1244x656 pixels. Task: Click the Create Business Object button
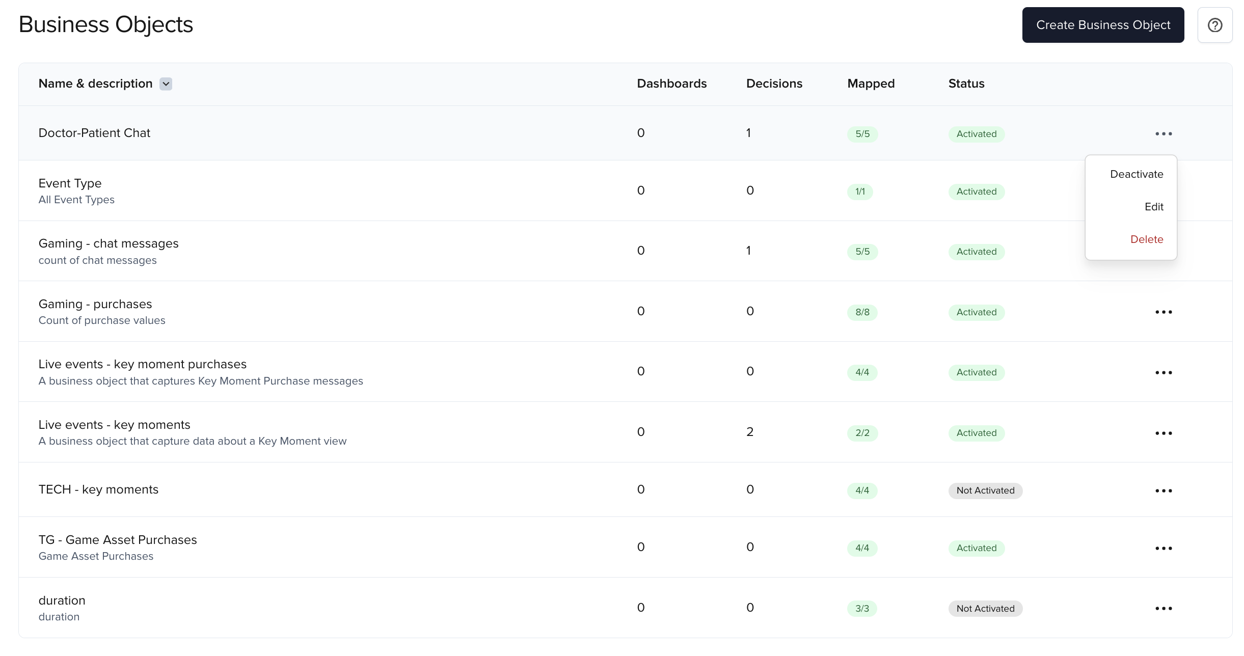(1103, 24)
